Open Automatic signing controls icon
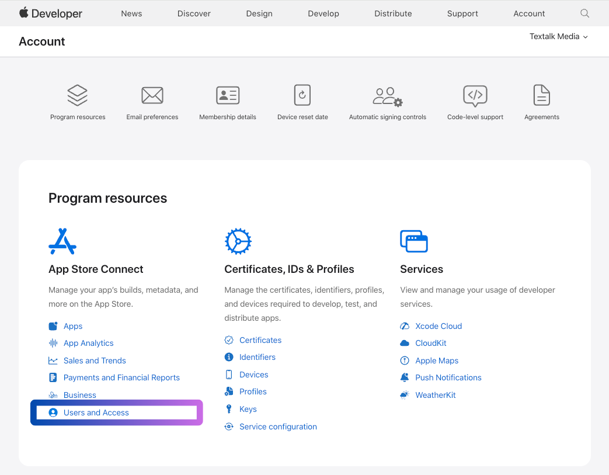Image resolution: width=609 pixels, height=475 pixels. pos(388,96)
